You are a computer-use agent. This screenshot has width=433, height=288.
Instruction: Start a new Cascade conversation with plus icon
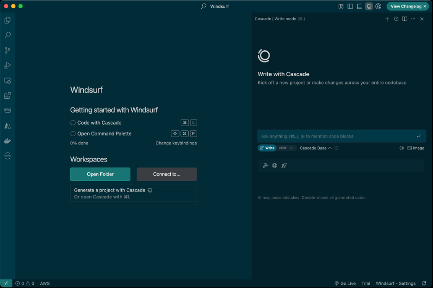point(387,19)
